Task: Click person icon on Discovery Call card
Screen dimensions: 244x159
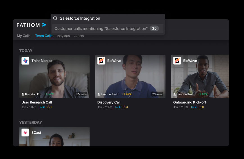Action: 99,94
